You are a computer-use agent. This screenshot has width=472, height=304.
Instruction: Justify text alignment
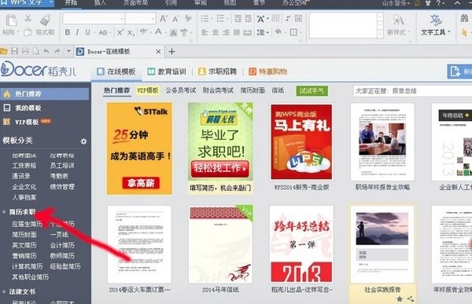237,32
